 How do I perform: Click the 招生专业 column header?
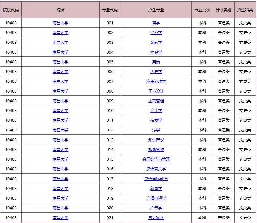coord(156,10)
